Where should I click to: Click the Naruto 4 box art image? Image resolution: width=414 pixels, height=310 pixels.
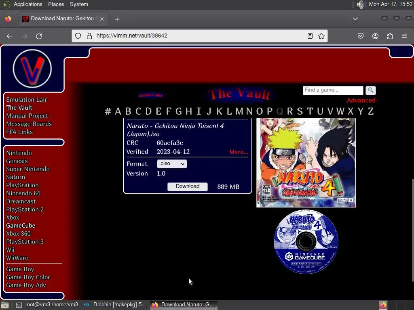pos(306,163)
